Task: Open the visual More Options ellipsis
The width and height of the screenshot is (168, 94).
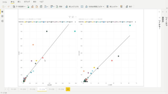Action: point(76,17)
